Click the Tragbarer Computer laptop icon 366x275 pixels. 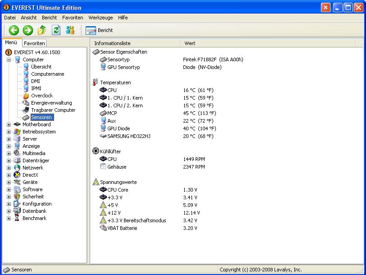click(26, 110)
